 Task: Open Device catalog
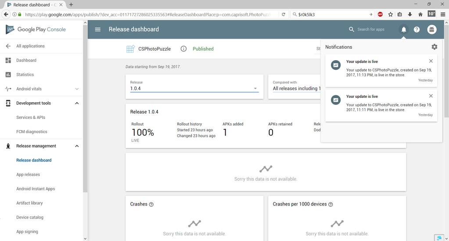(x=30, y=217)
